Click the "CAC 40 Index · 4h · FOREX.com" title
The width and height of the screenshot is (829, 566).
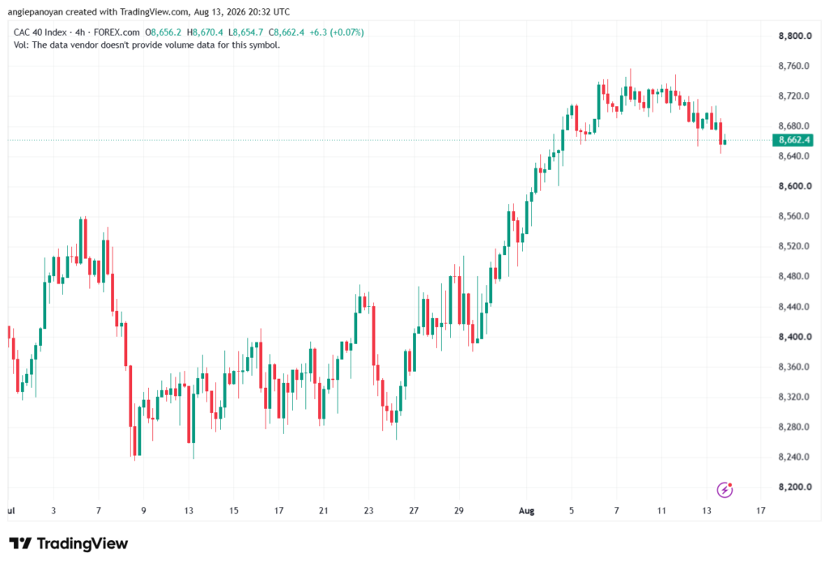click(x=77, y=32)
